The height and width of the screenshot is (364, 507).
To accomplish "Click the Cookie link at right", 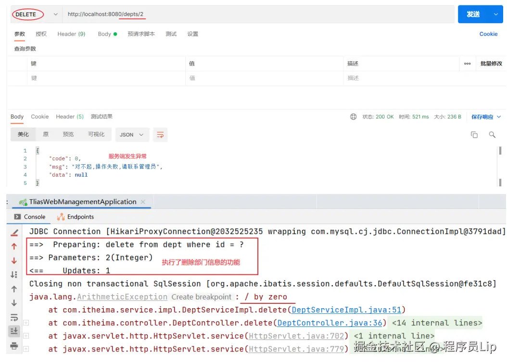I will pos(488,34).
